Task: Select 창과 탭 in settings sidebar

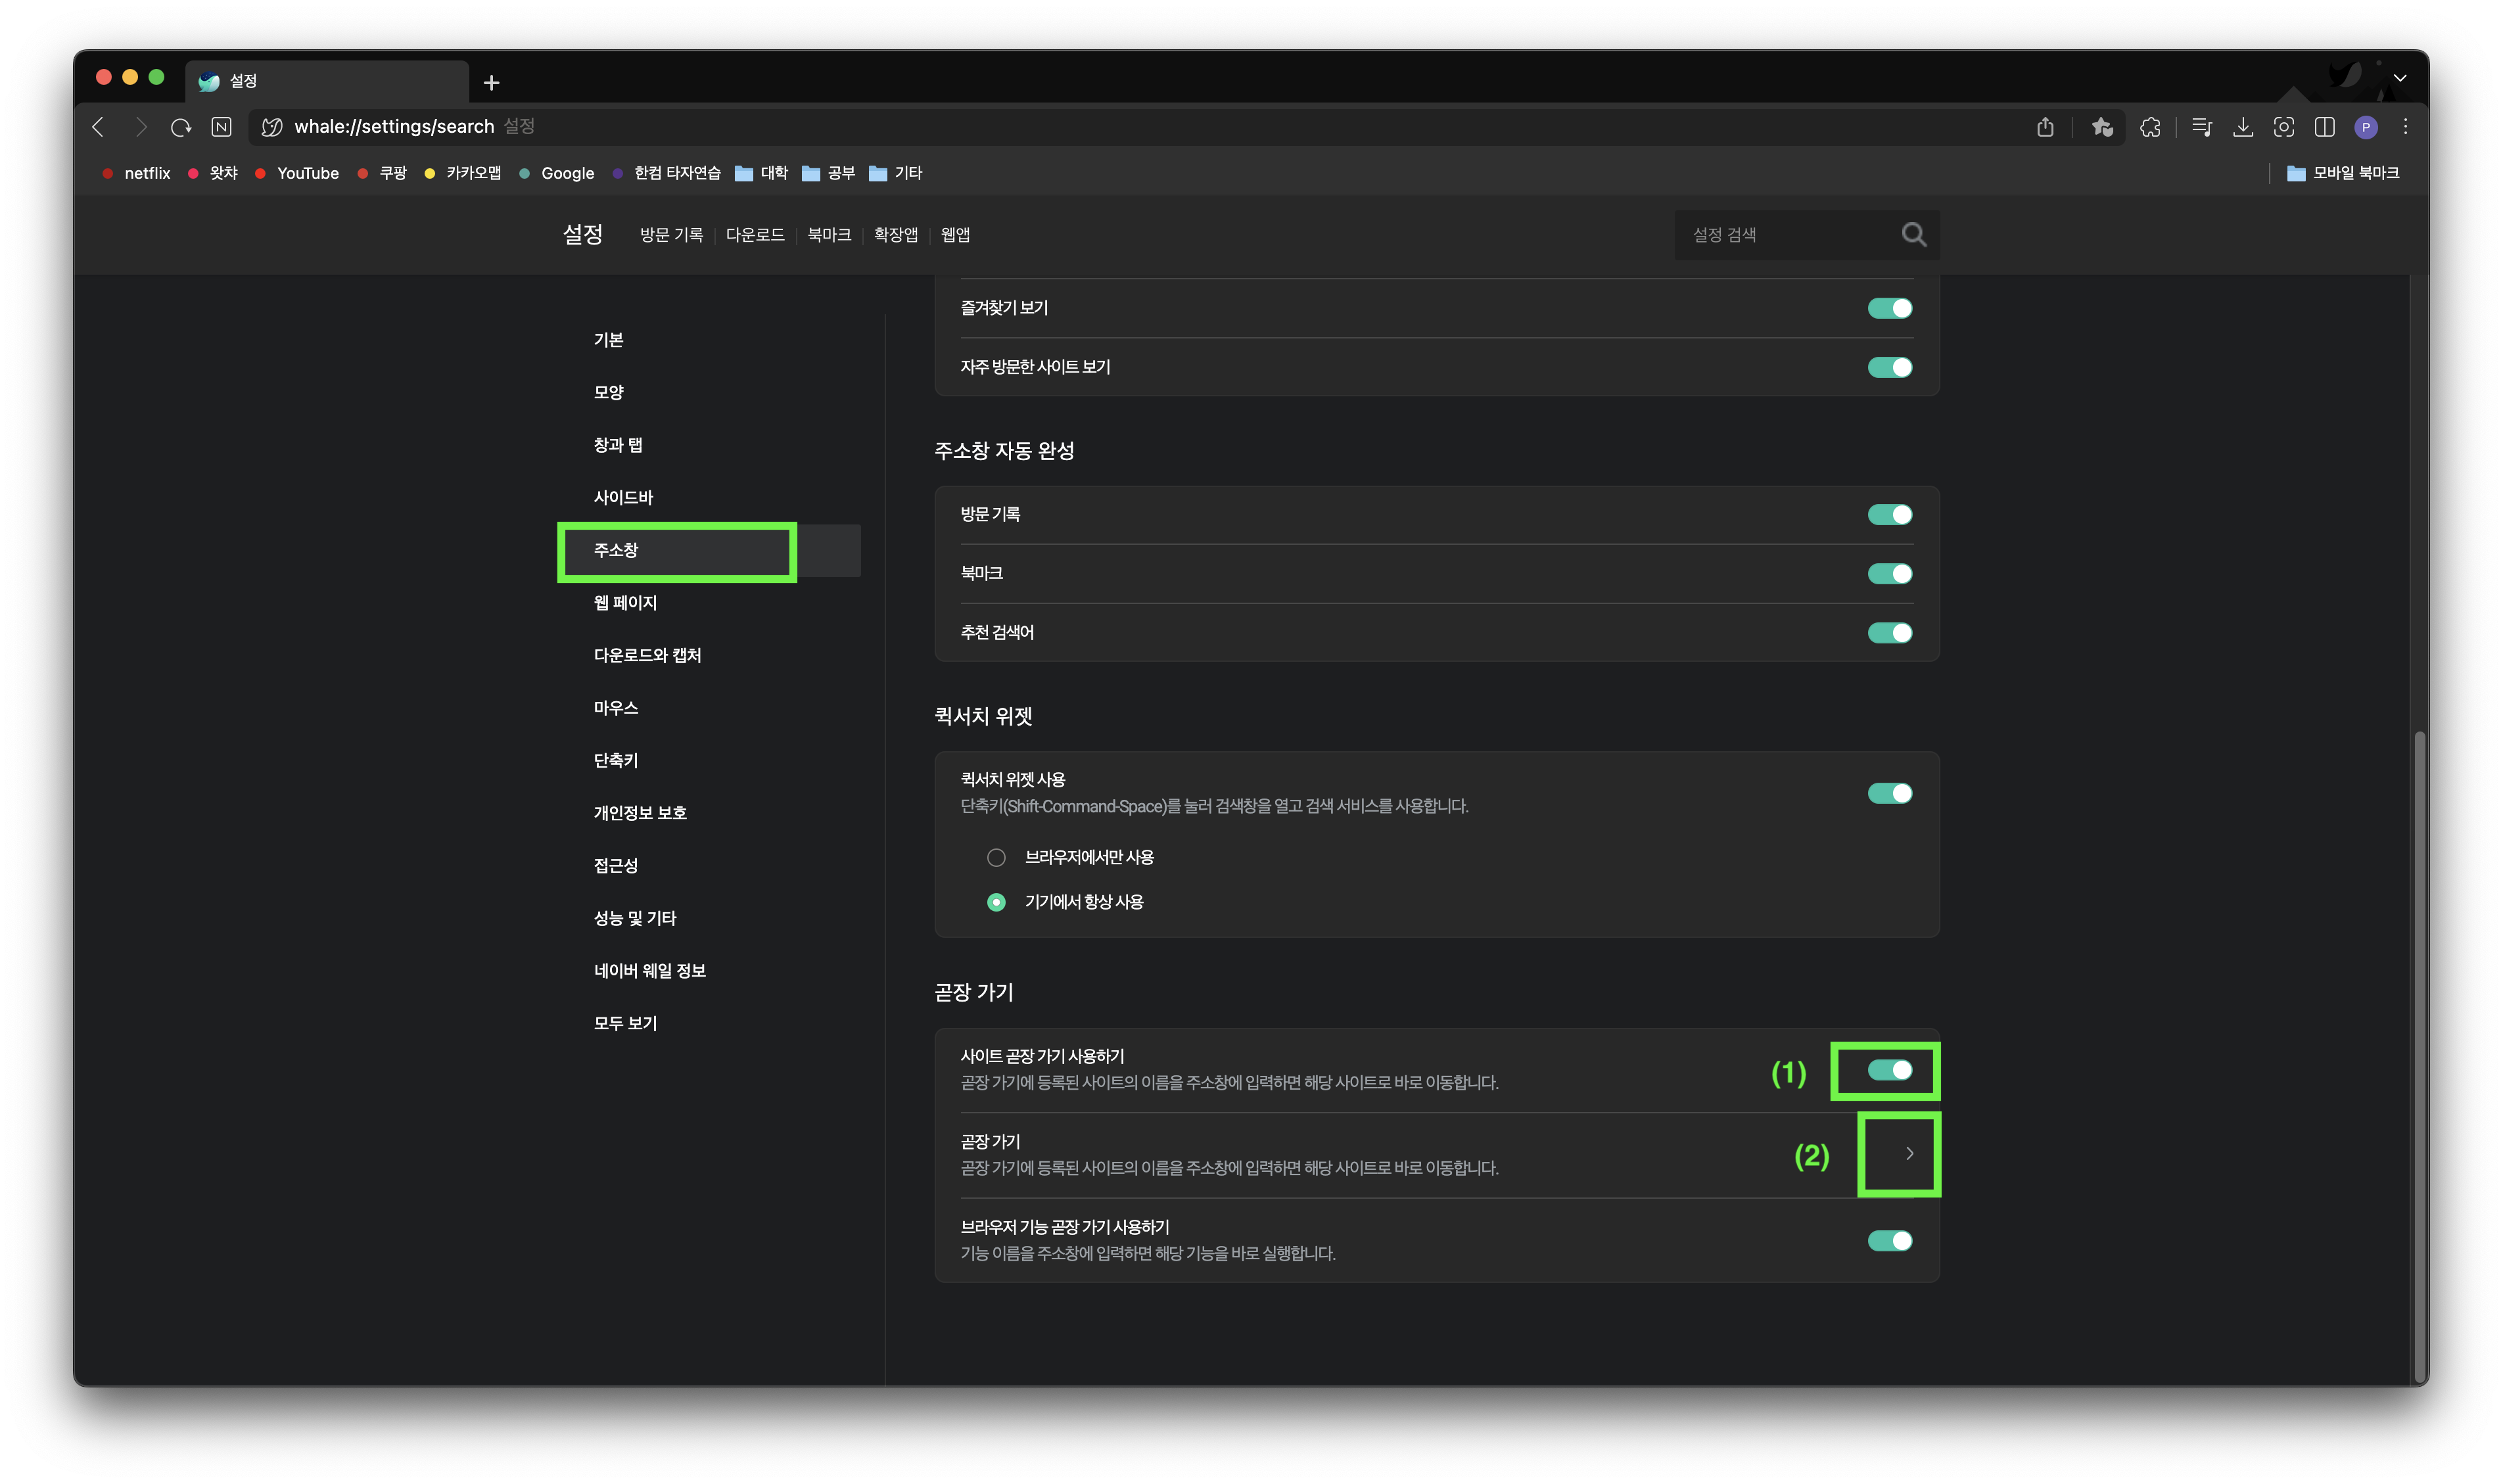Action: click(x=617, y=445)
